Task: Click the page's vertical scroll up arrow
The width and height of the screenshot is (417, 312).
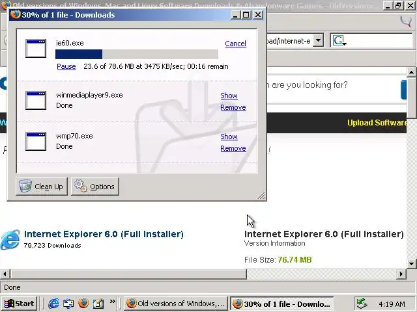Action: [411, 72]
